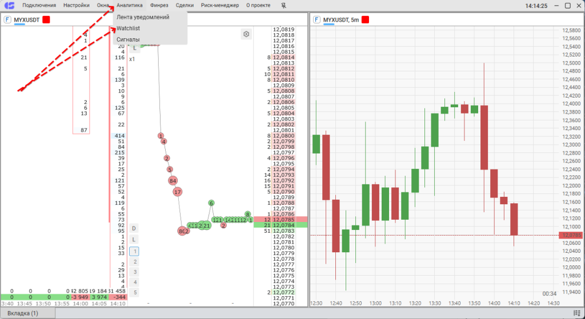
Task: Click the app logo icon in the menu bar
Action: [x=9, y=6]
